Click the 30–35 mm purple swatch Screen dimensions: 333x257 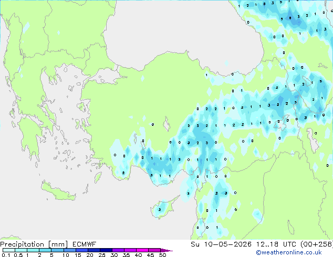(118, 250)
